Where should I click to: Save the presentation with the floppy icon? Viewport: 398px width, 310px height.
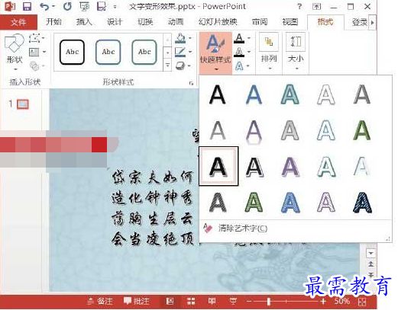tap(27, 6)
